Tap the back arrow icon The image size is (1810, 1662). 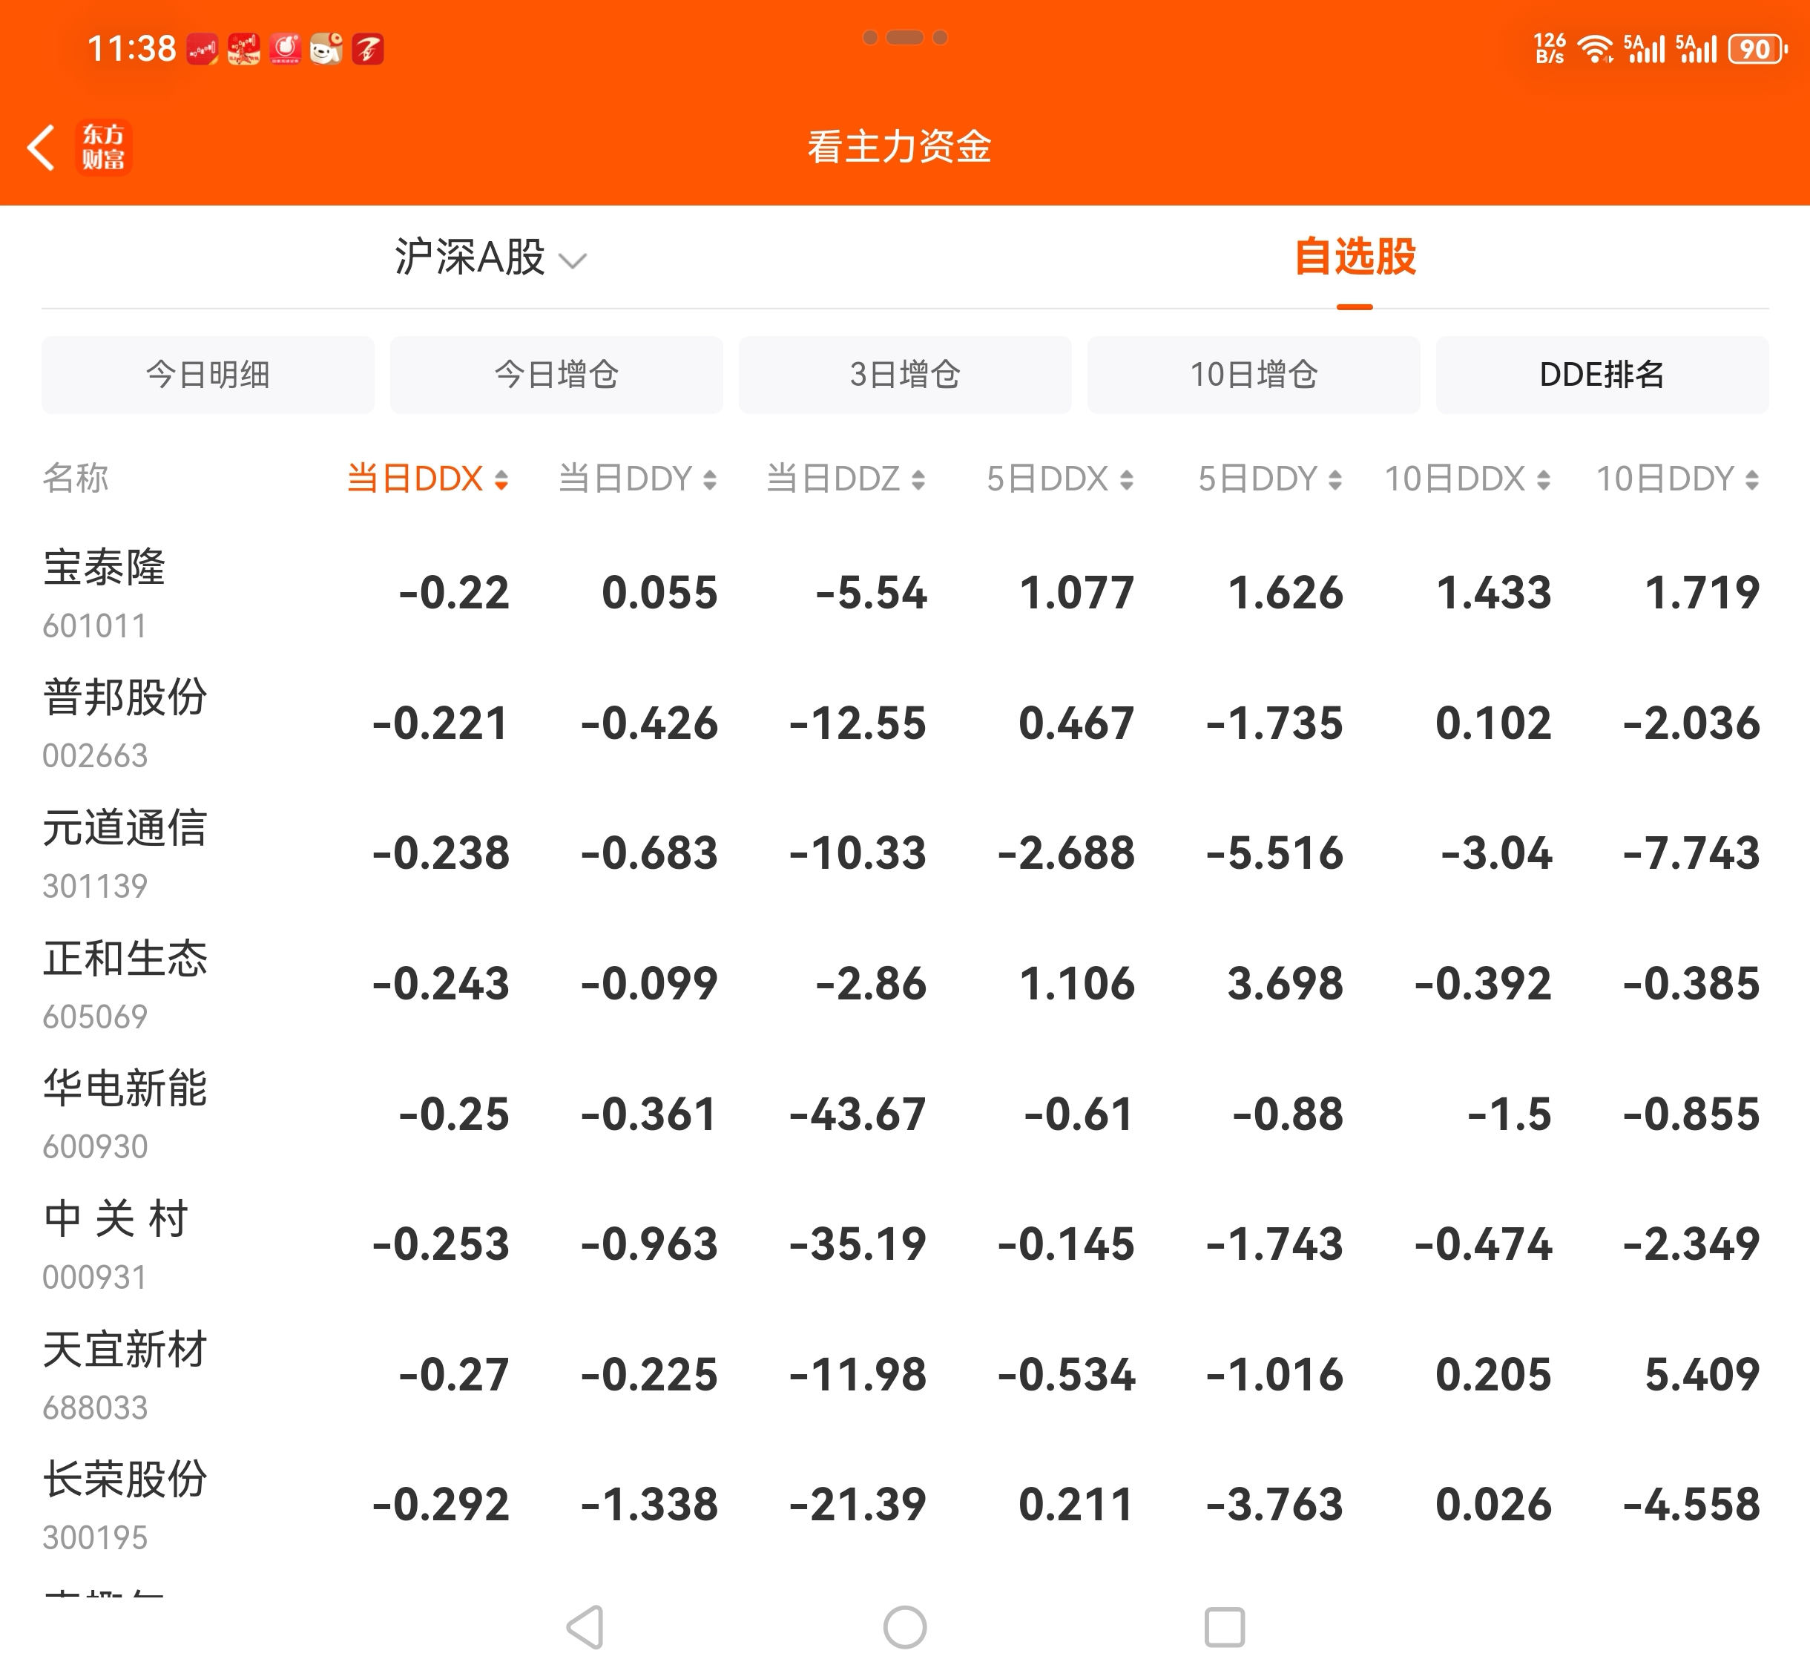click(x=42, y=148)
